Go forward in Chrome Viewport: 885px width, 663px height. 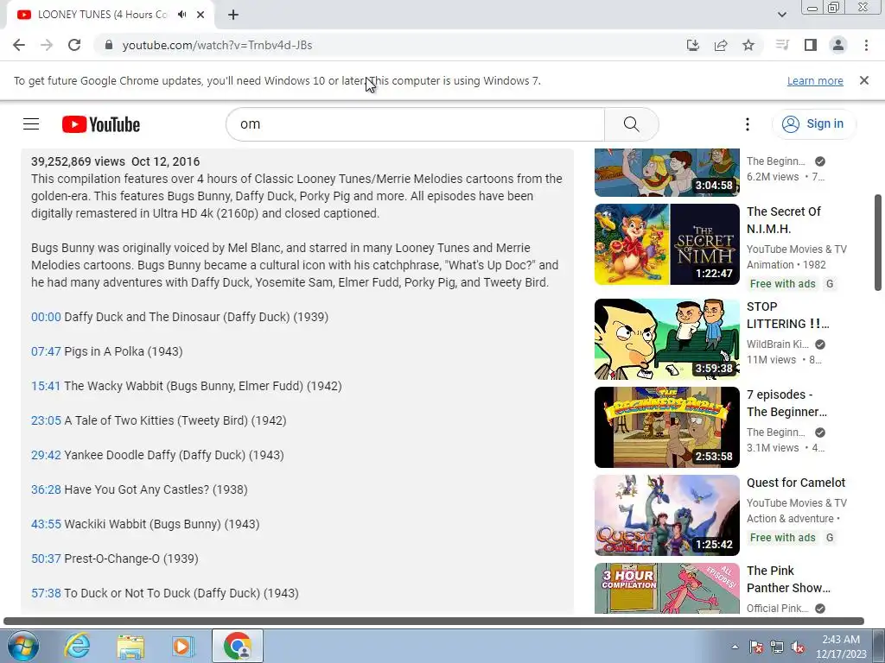point(47,45)
